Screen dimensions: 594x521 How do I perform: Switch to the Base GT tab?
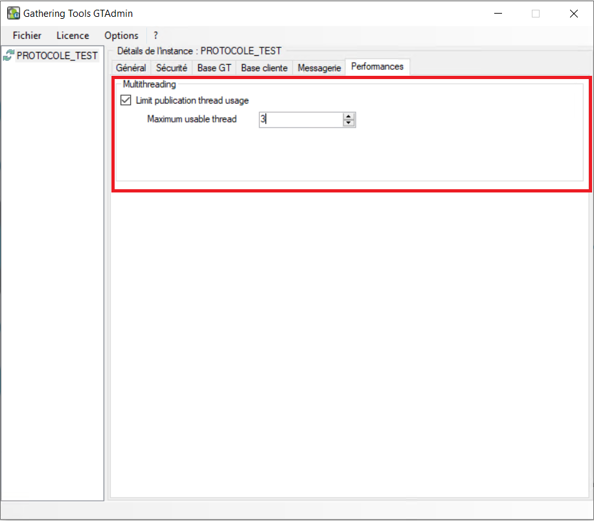[x=214, y=68]
